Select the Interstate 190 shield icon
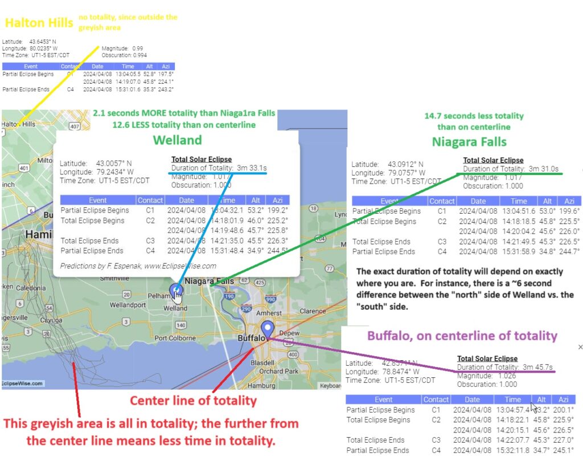 click(x=229, y=296)
